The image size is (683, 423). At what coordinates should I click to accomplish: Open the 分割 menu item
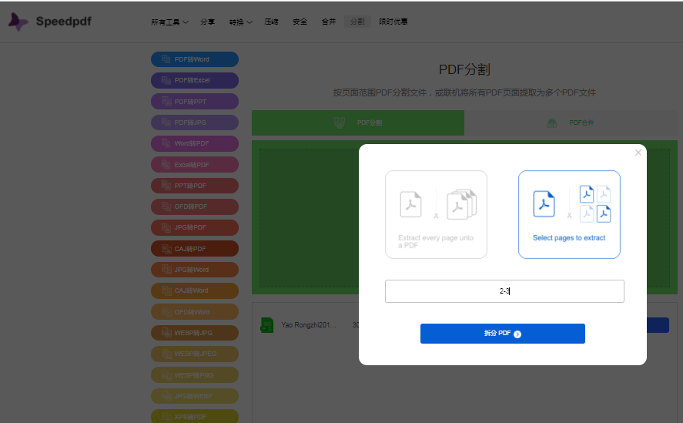(x=357, y=22)
